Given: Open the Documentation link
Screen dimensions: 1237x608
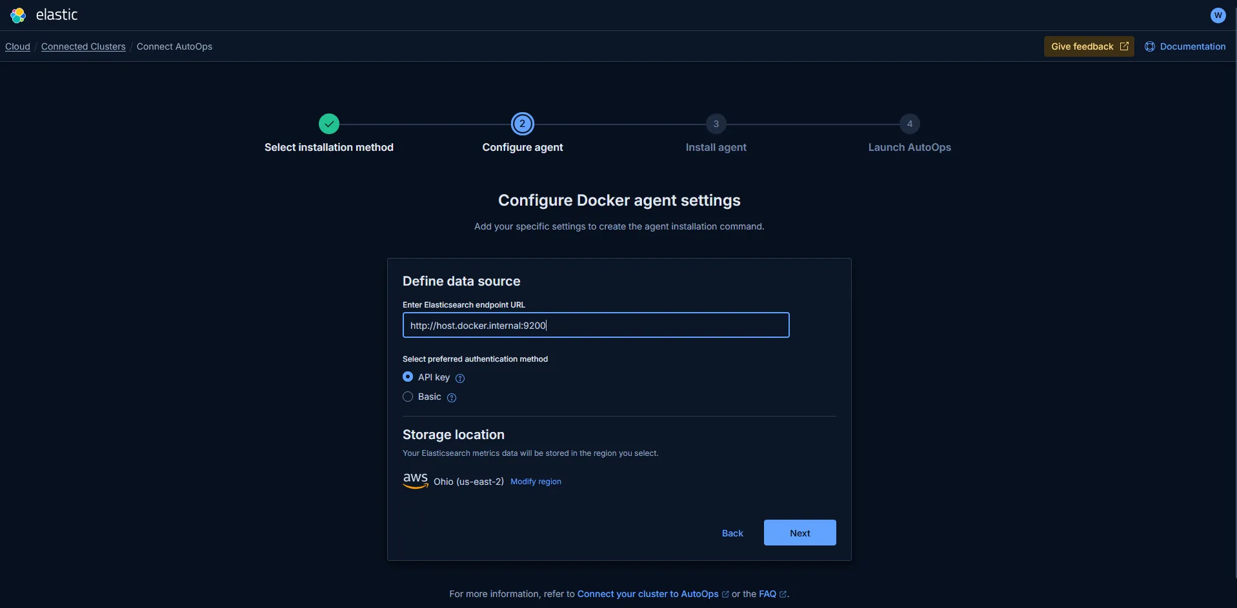Looking at the screenshot, I should coord(1192,46).
